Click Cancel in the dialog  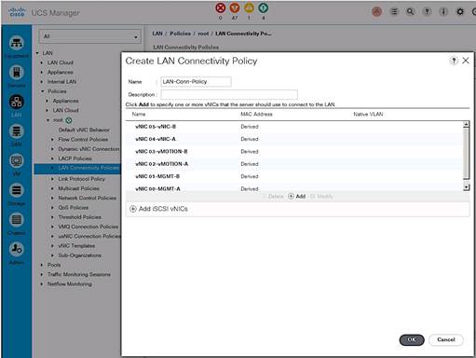446,339
